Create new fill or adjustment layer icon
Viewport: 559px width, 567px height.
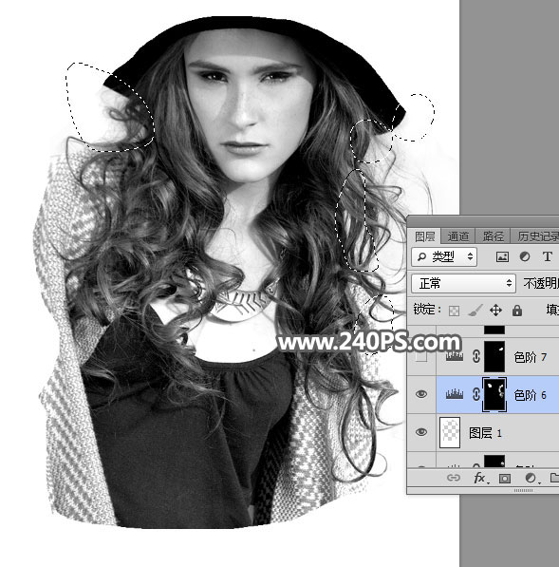(x=531, y=478)
